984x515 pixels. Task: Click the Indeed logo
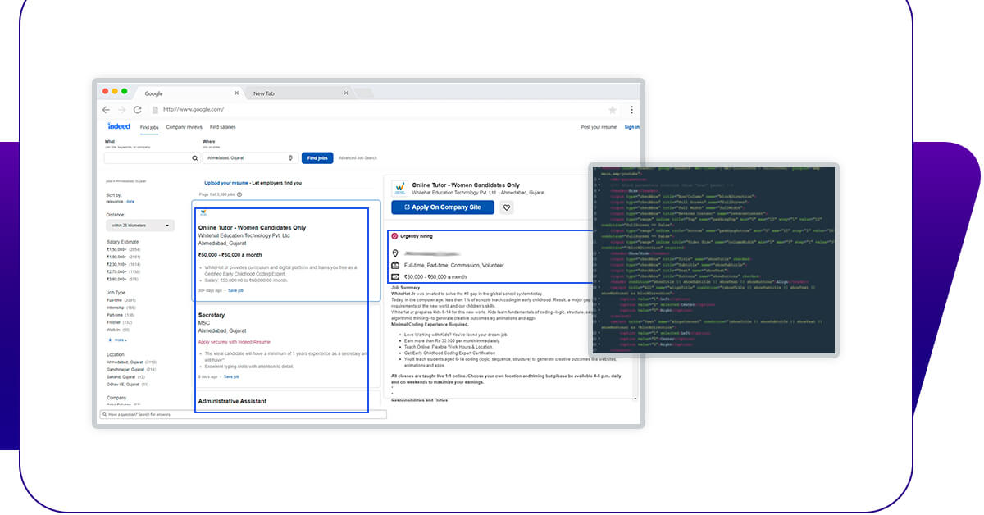(119, 126)
